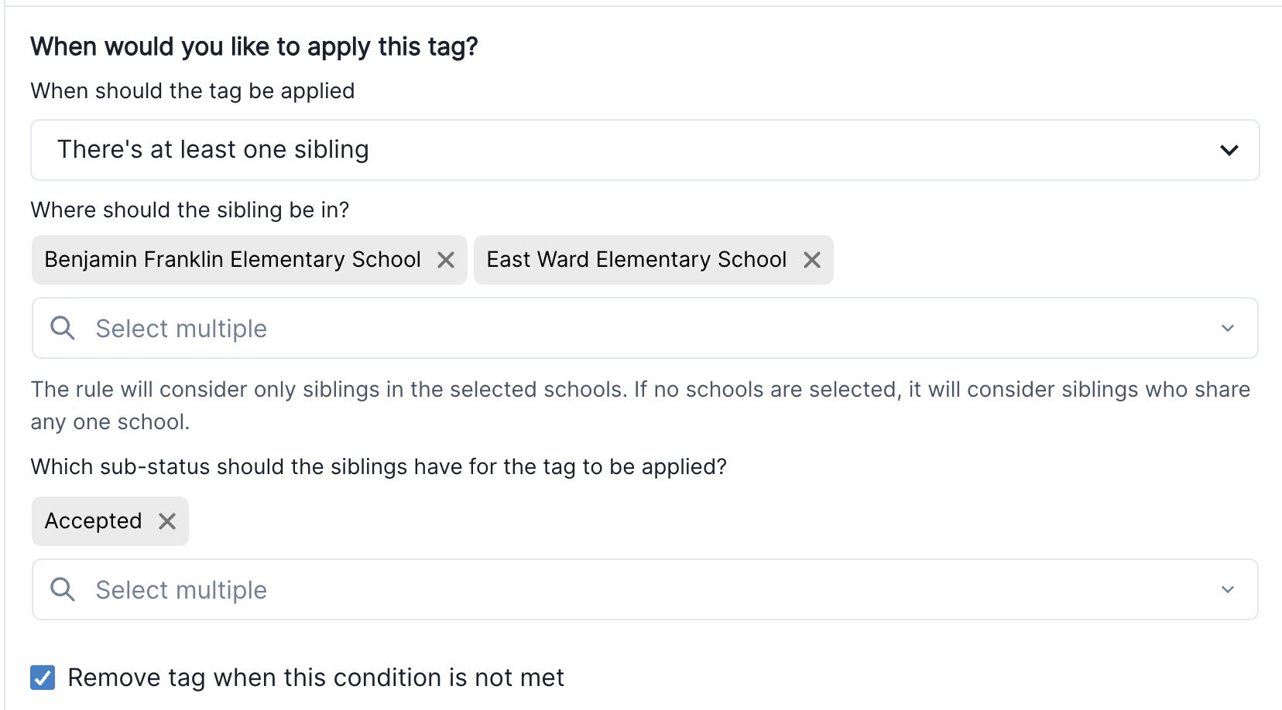Remove Benjamin Franklin Elementary School chip
The height and width of the screenshot is (710, 1282).
(x=446, y=260)
